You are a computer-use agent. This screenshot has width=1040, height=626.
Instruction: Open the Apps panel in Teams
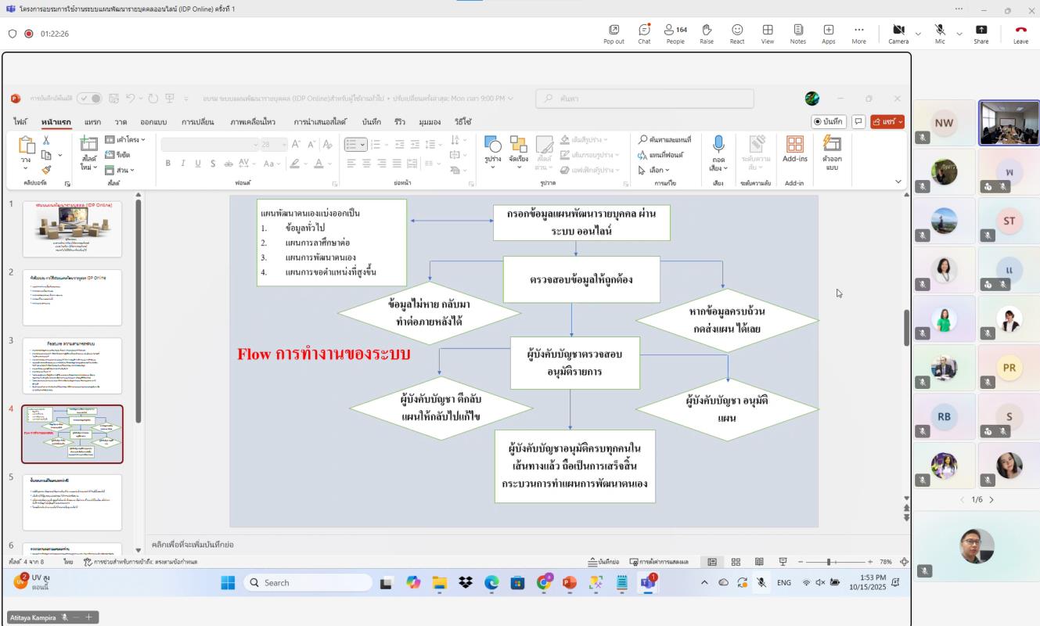coord(828,34)
